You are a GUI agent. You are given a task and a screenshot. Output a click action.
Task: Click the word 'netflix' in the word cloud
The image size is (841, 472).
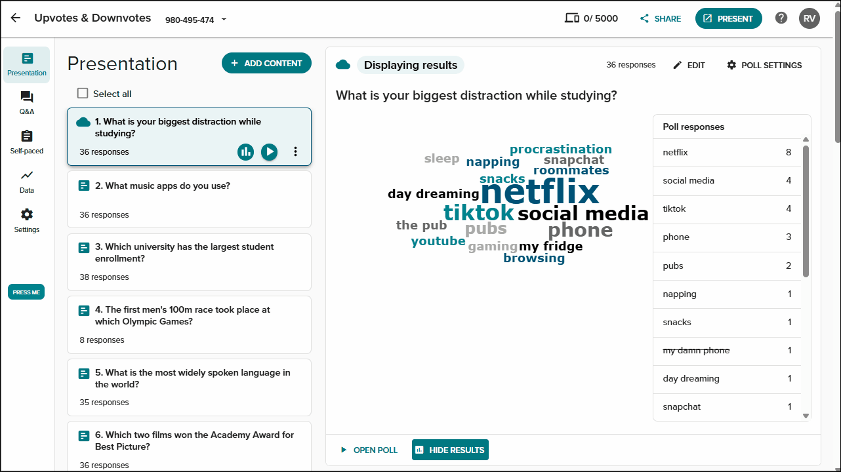click(540, 191)
